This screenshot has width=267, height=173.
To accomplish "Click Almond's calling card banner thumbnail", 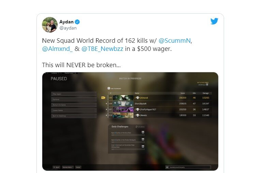I will coord(123,98).
